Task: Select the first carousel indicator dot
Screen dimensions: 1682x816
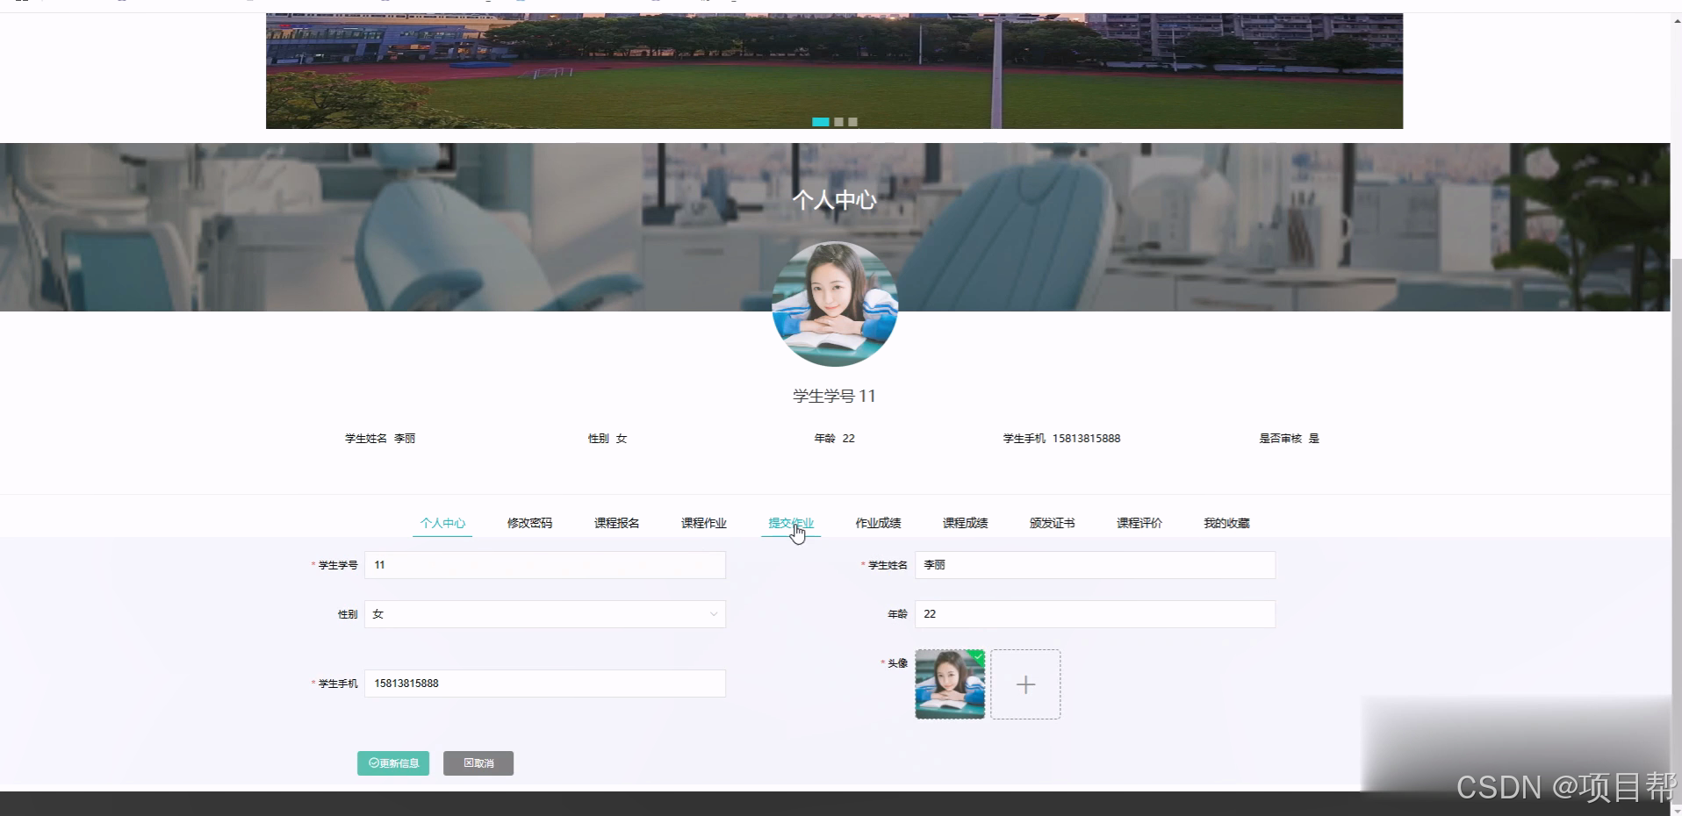Action: coord(820,122)
